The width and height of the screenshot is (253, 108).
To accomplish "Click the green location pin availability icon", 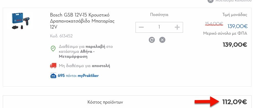I will pyautogui.click(x=53, y=48).
